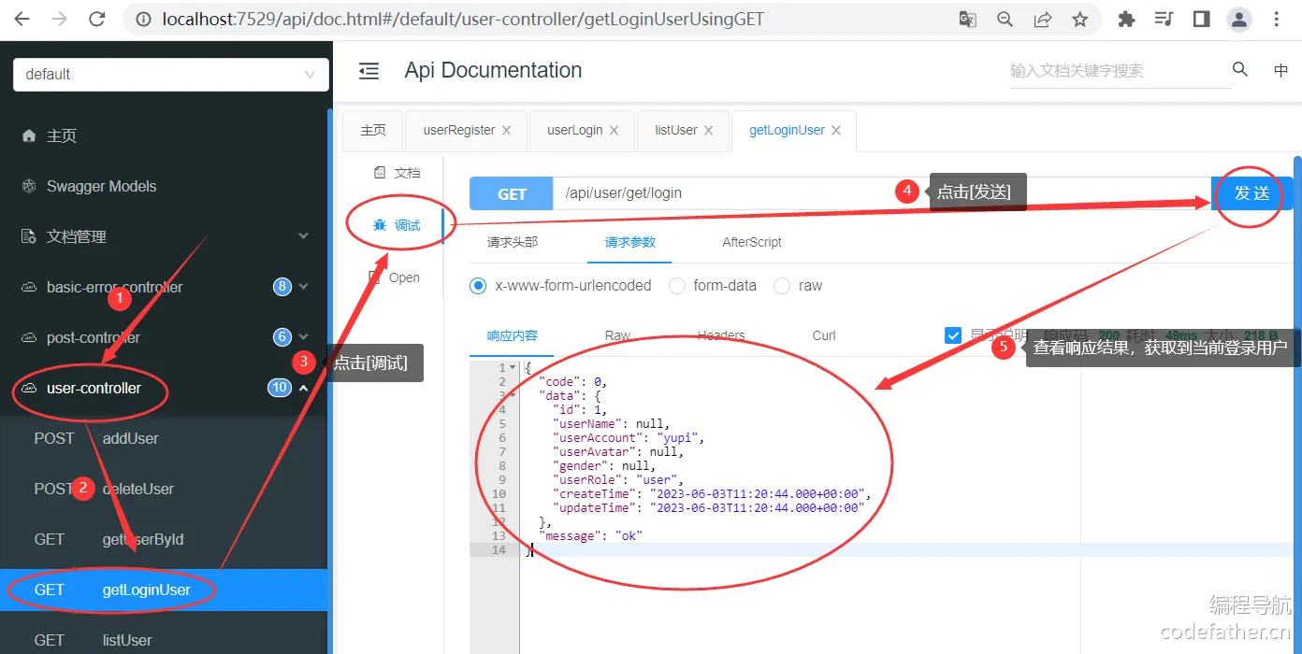
Task: Toggle the 显示说明 checkbox
Action: pos(953,335)
